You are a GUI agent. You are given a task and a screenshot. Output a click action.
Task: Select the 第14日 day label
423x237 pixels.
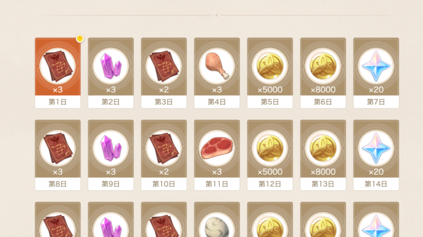pos(376,184)
